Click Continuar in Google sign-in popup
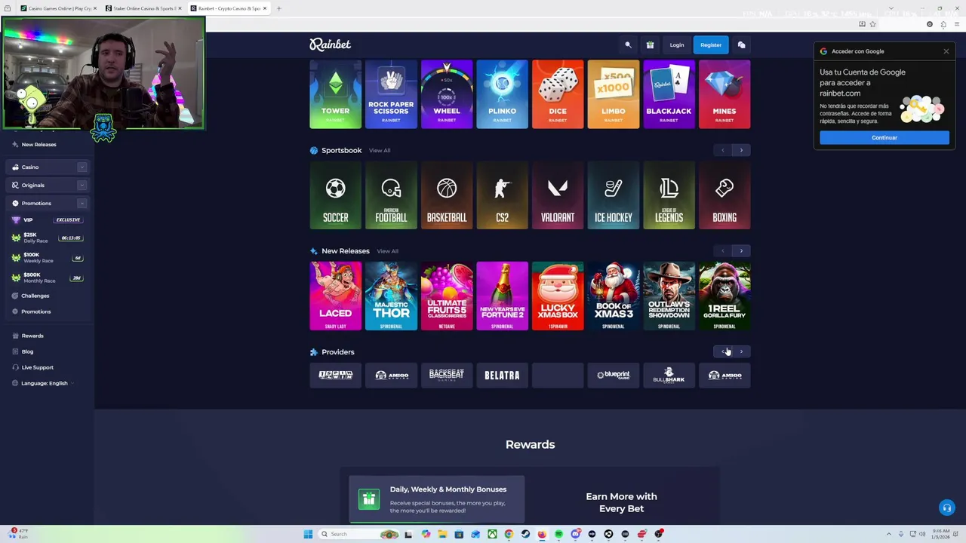966x543 pixels. [x=884, y=138]
